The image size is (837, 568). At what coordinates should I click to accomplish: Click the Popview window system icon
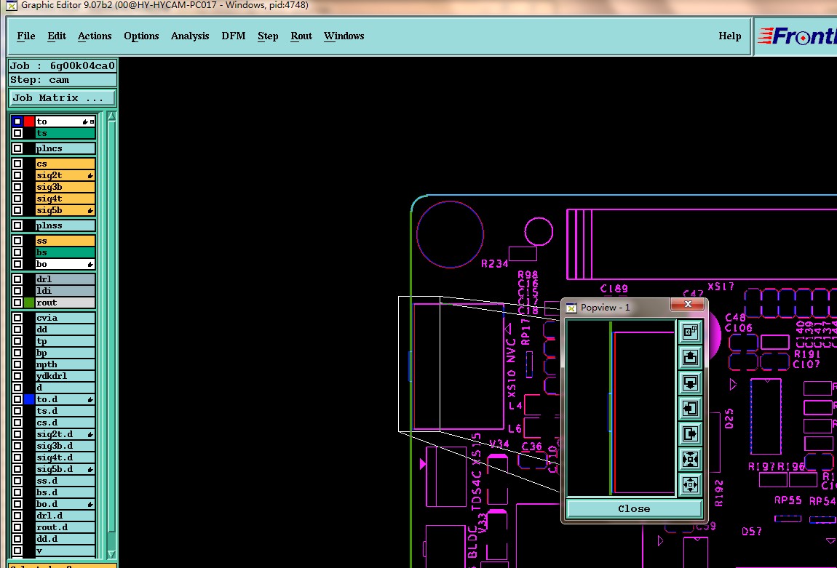coord(571,308)
